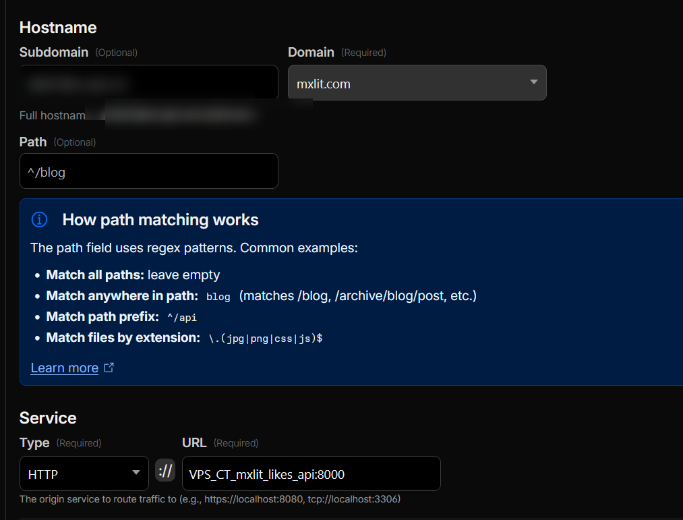Open the Learn more link

65,368
